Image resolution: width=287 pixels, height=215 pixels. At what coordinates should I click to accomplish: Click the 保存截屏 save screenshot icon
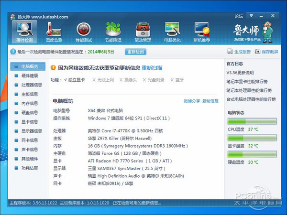click(x=257, y=51)
